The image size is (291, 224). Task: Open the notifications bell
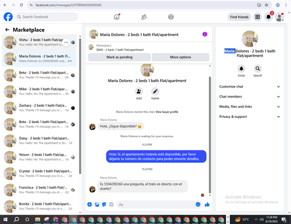[x=268, y=17]
